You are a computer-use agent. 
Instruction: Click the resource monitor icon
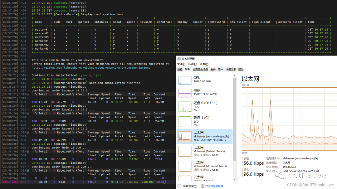pyautogui.click(x=203, y=186)
